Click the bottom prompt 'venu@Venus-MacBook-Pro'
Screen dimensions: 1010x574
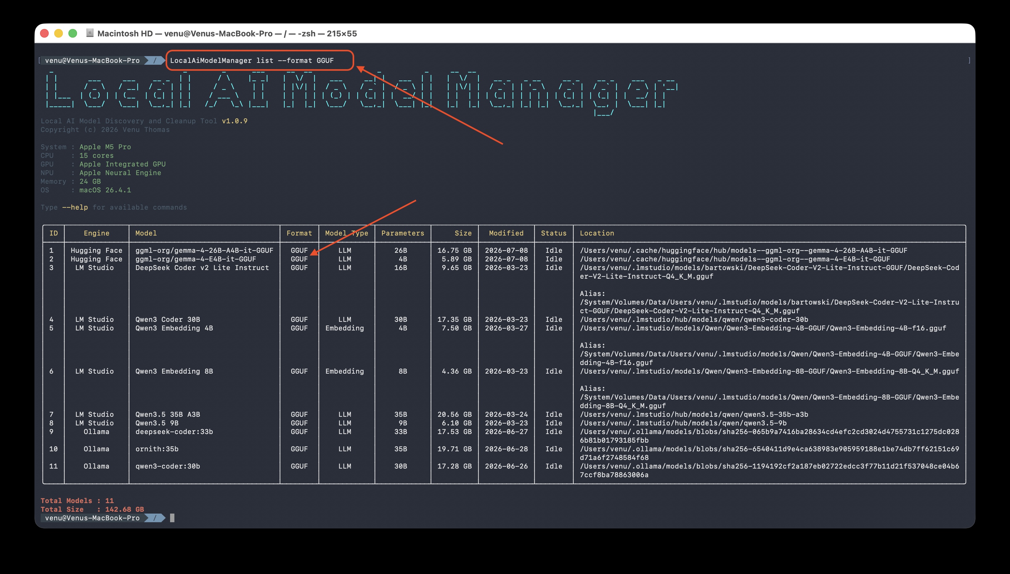tap(92, 518)
